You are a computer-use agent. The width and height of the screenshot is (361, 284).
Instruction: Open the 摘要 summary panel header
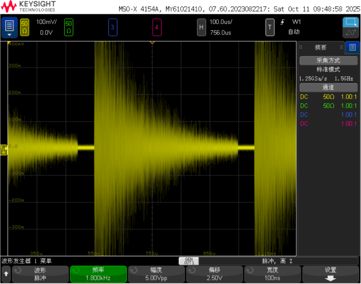click(320, 47)
